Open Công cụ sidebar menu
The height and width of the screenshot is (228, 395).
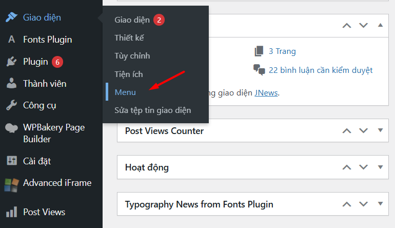[x=39, y=105]
